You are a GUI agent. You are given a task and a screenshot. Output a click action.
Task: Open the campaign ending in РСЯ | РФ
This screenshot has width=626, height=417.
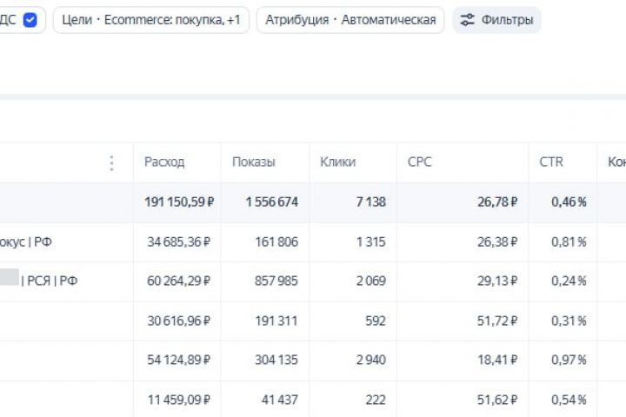point(49,281)
